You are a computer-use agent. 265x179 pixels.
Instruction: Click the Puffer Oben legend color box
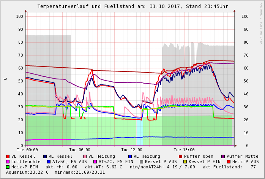[x=180, y=156]
